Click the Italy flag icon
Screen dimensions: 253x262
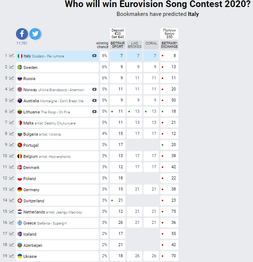(20, 56)
